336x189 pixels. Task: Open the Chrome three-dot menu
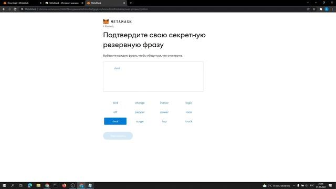click(332, 9)
